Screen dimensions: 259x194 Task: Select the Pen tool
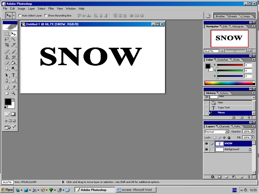[7, 81]
